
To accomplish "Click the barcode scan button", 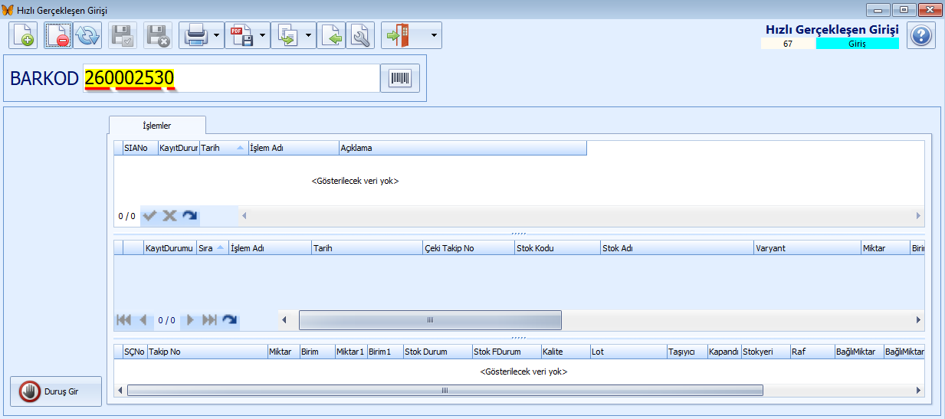I will click(x=400, y=78).
